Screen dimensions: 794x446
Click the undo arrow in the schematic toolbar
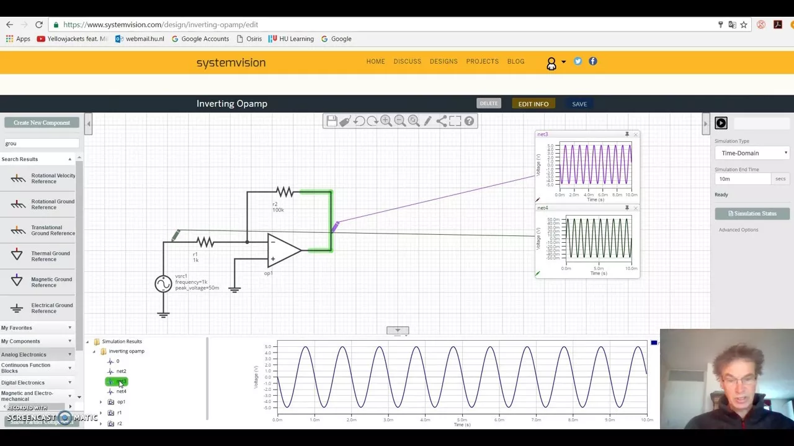(359, 121)
